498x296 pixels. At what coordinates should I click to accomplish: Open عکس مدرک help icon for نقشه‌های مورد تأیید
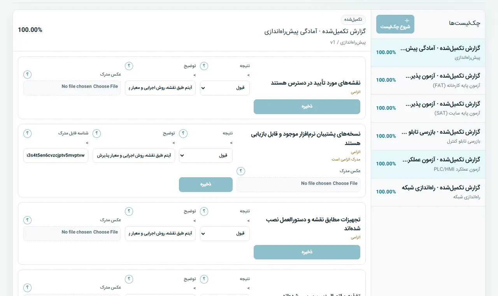point(27,74)
